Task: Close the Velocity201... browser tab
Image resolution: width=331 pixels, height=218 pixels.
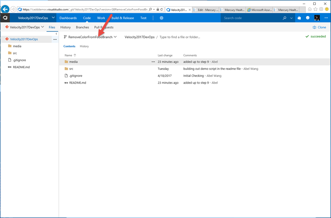Action: (x=189, y=10)
